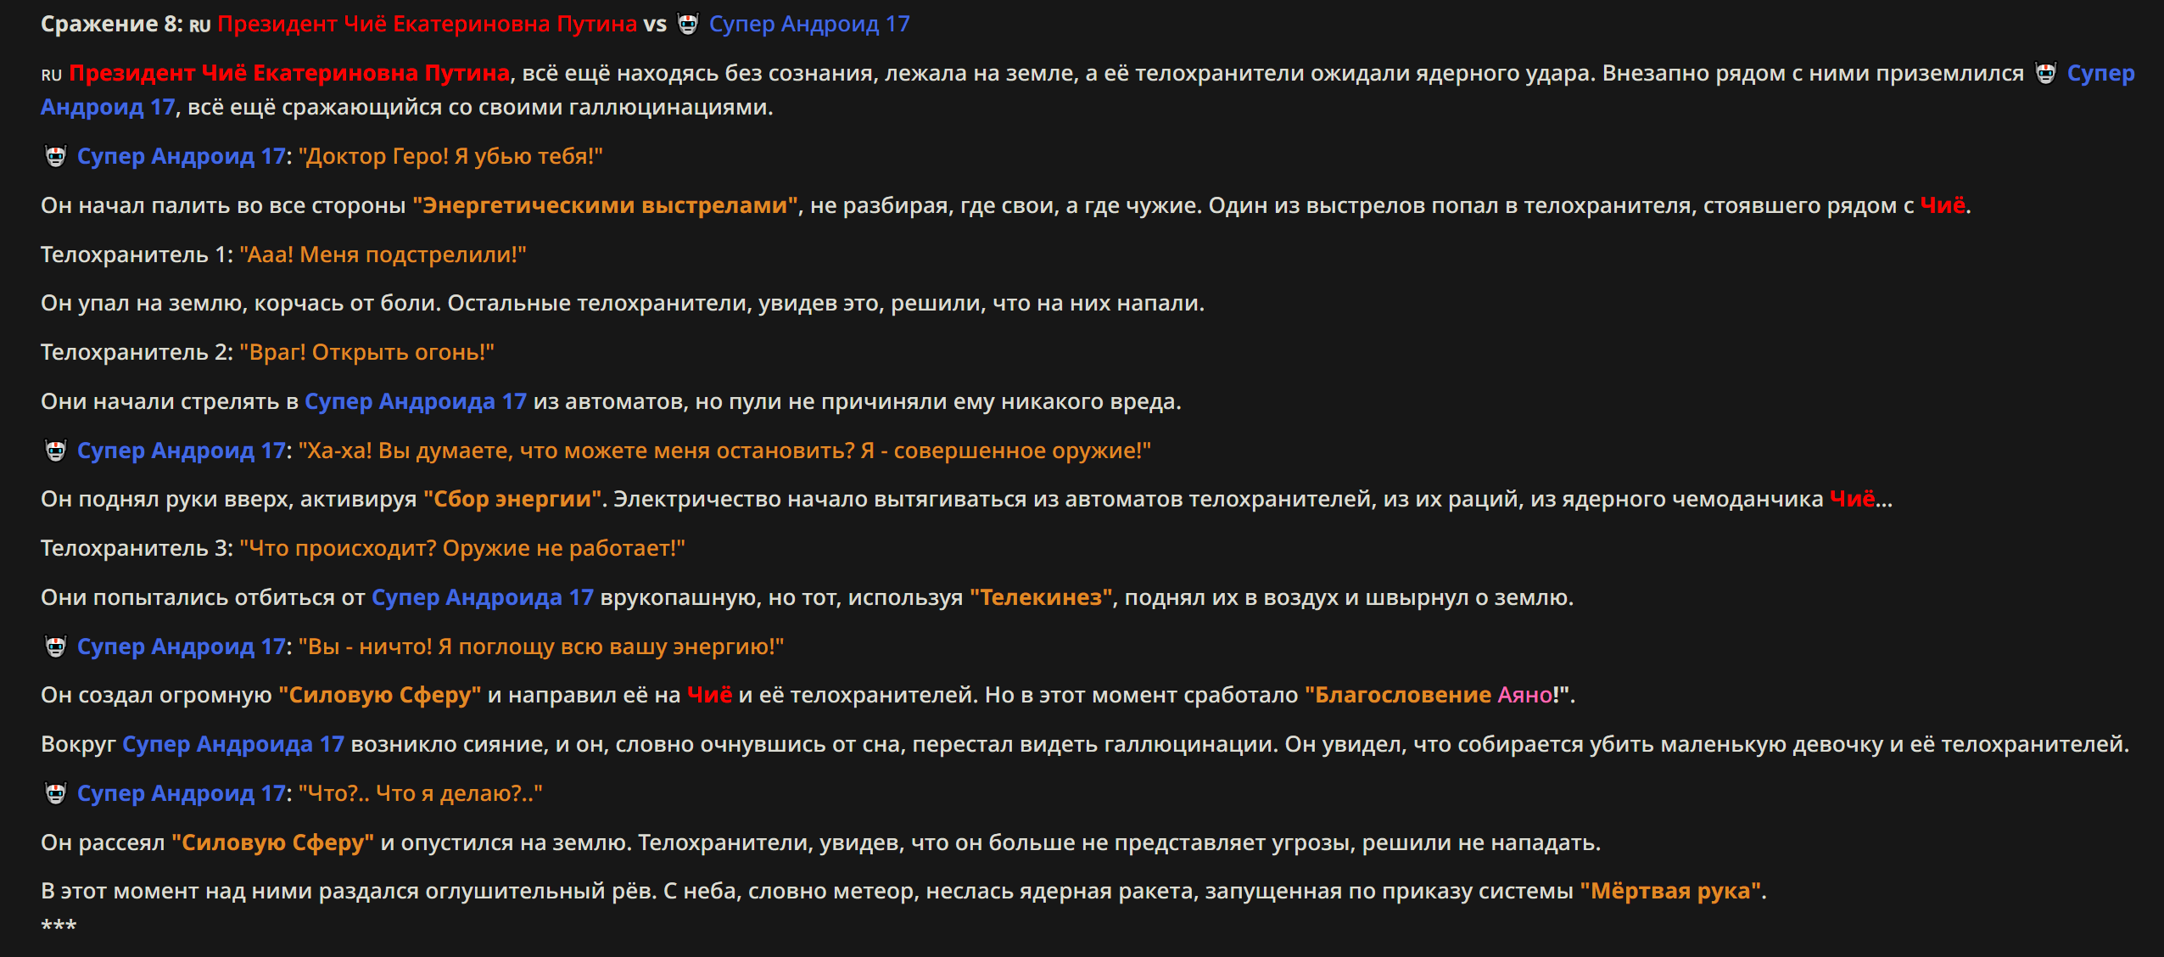Click the "Телохранитель 2:" label
2164x957 pixels.
(137, 352)
